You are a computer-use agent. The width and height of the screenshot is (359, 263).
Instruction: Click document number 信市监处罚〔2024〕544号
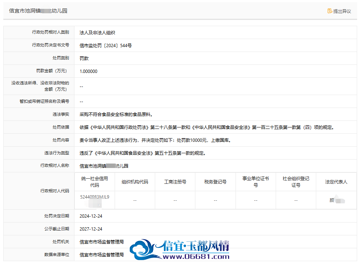point(105,46)
